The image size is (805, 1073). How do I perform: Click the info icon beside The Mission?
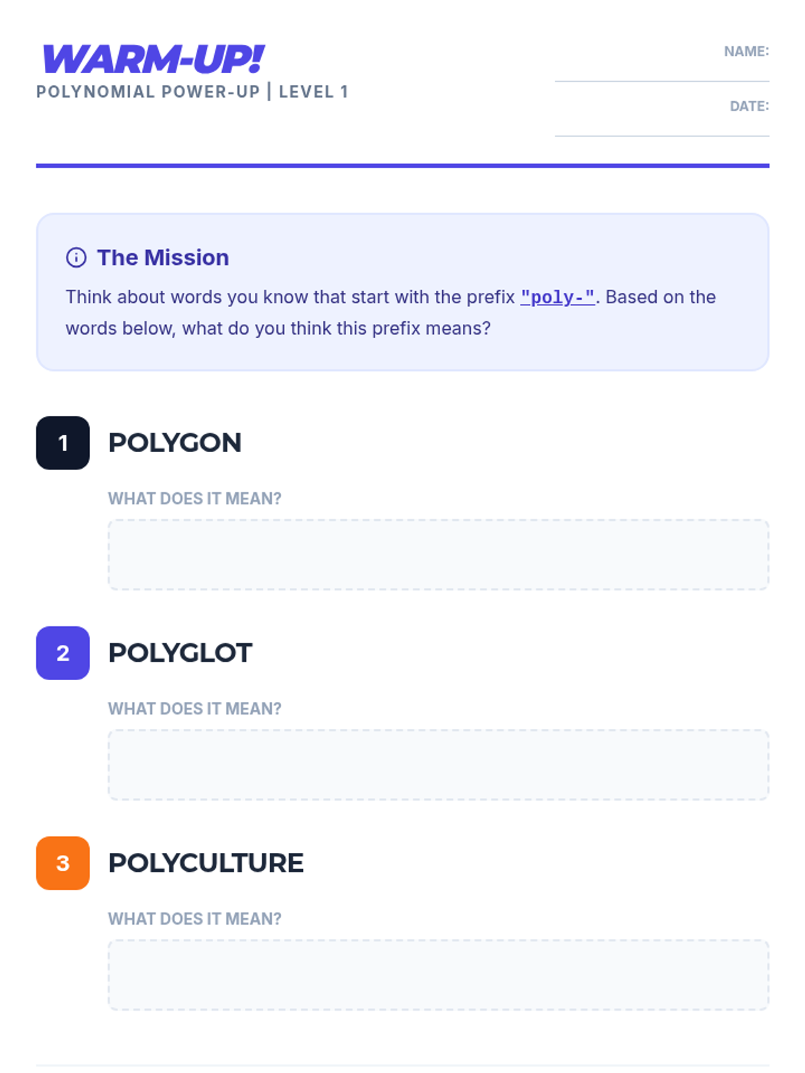[x=76, y=258]
